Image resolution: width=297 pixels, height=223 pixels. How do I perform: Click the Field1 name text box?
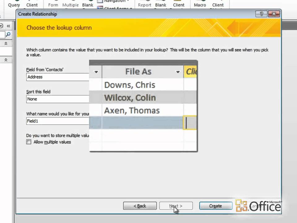tap(58, 121)
